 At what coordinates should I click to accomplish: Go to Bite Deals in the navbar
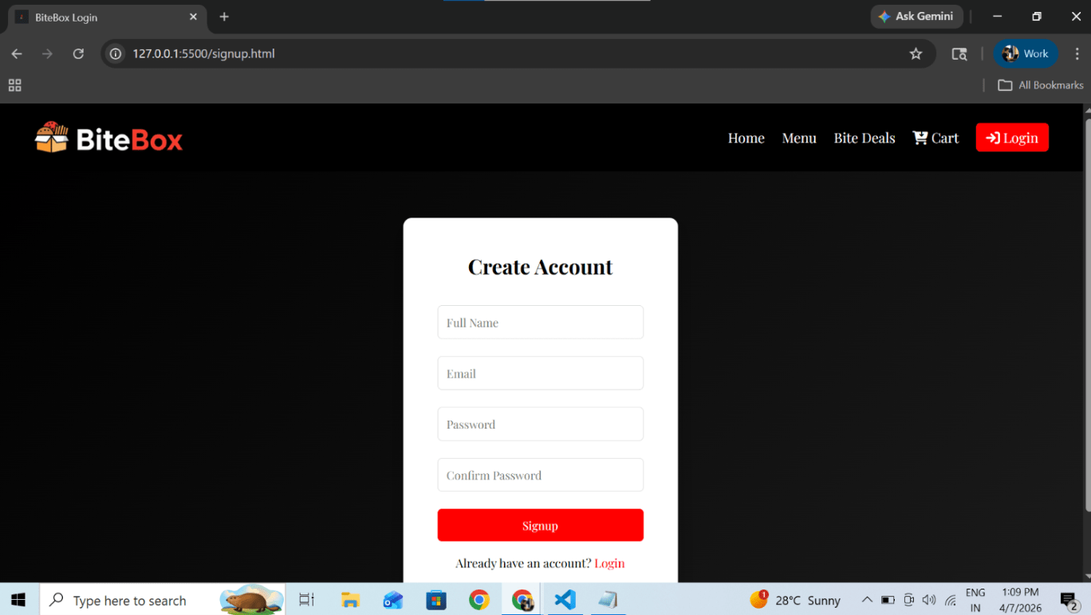pyautogui.click(x=865, y=138)
